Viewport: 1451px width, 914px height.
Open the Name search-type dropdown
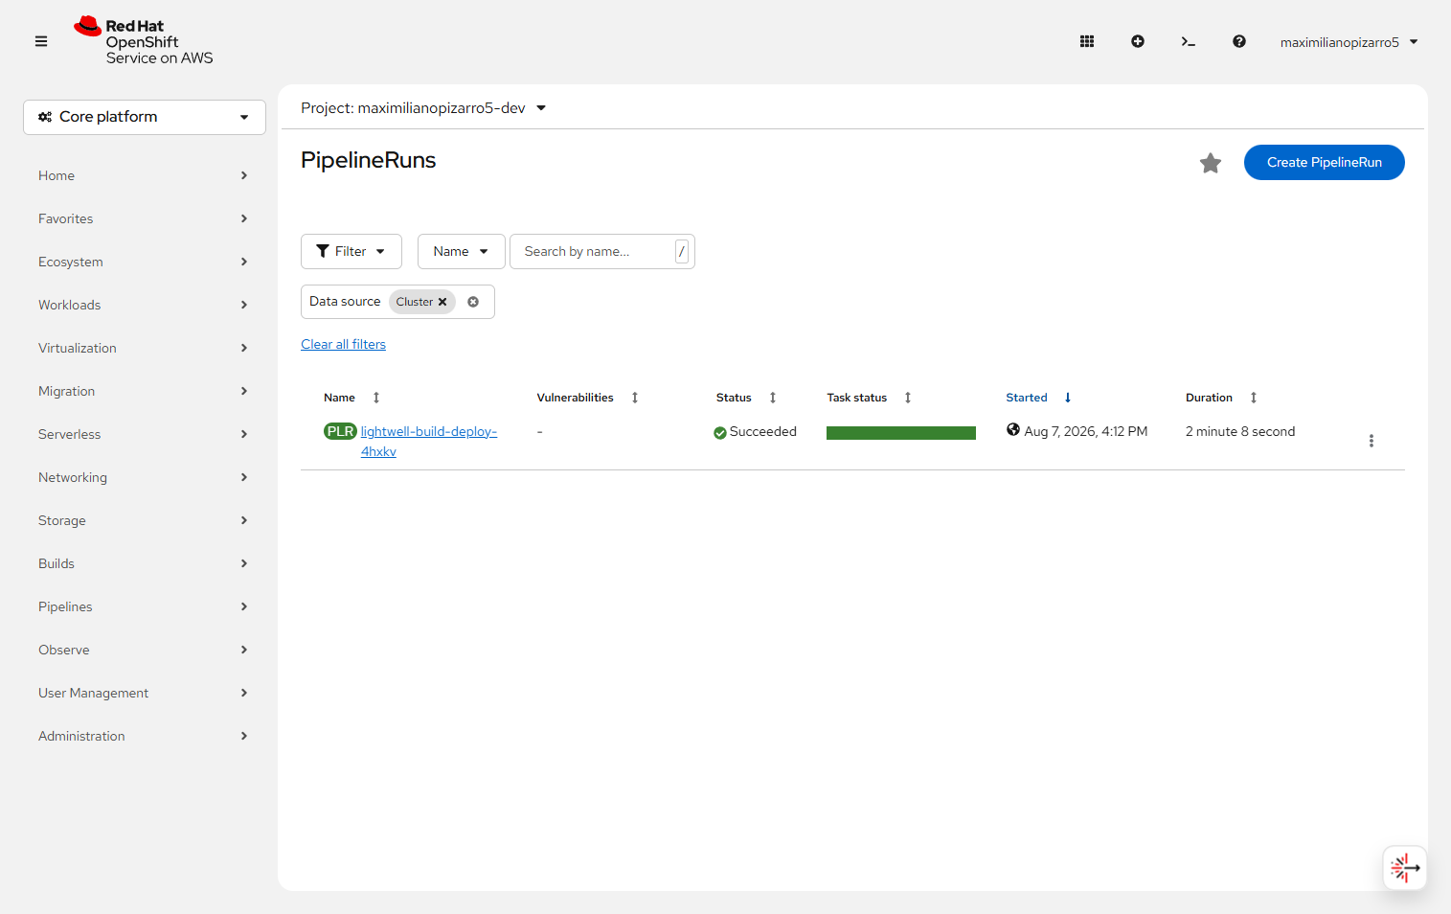click(x=461, y=251)
